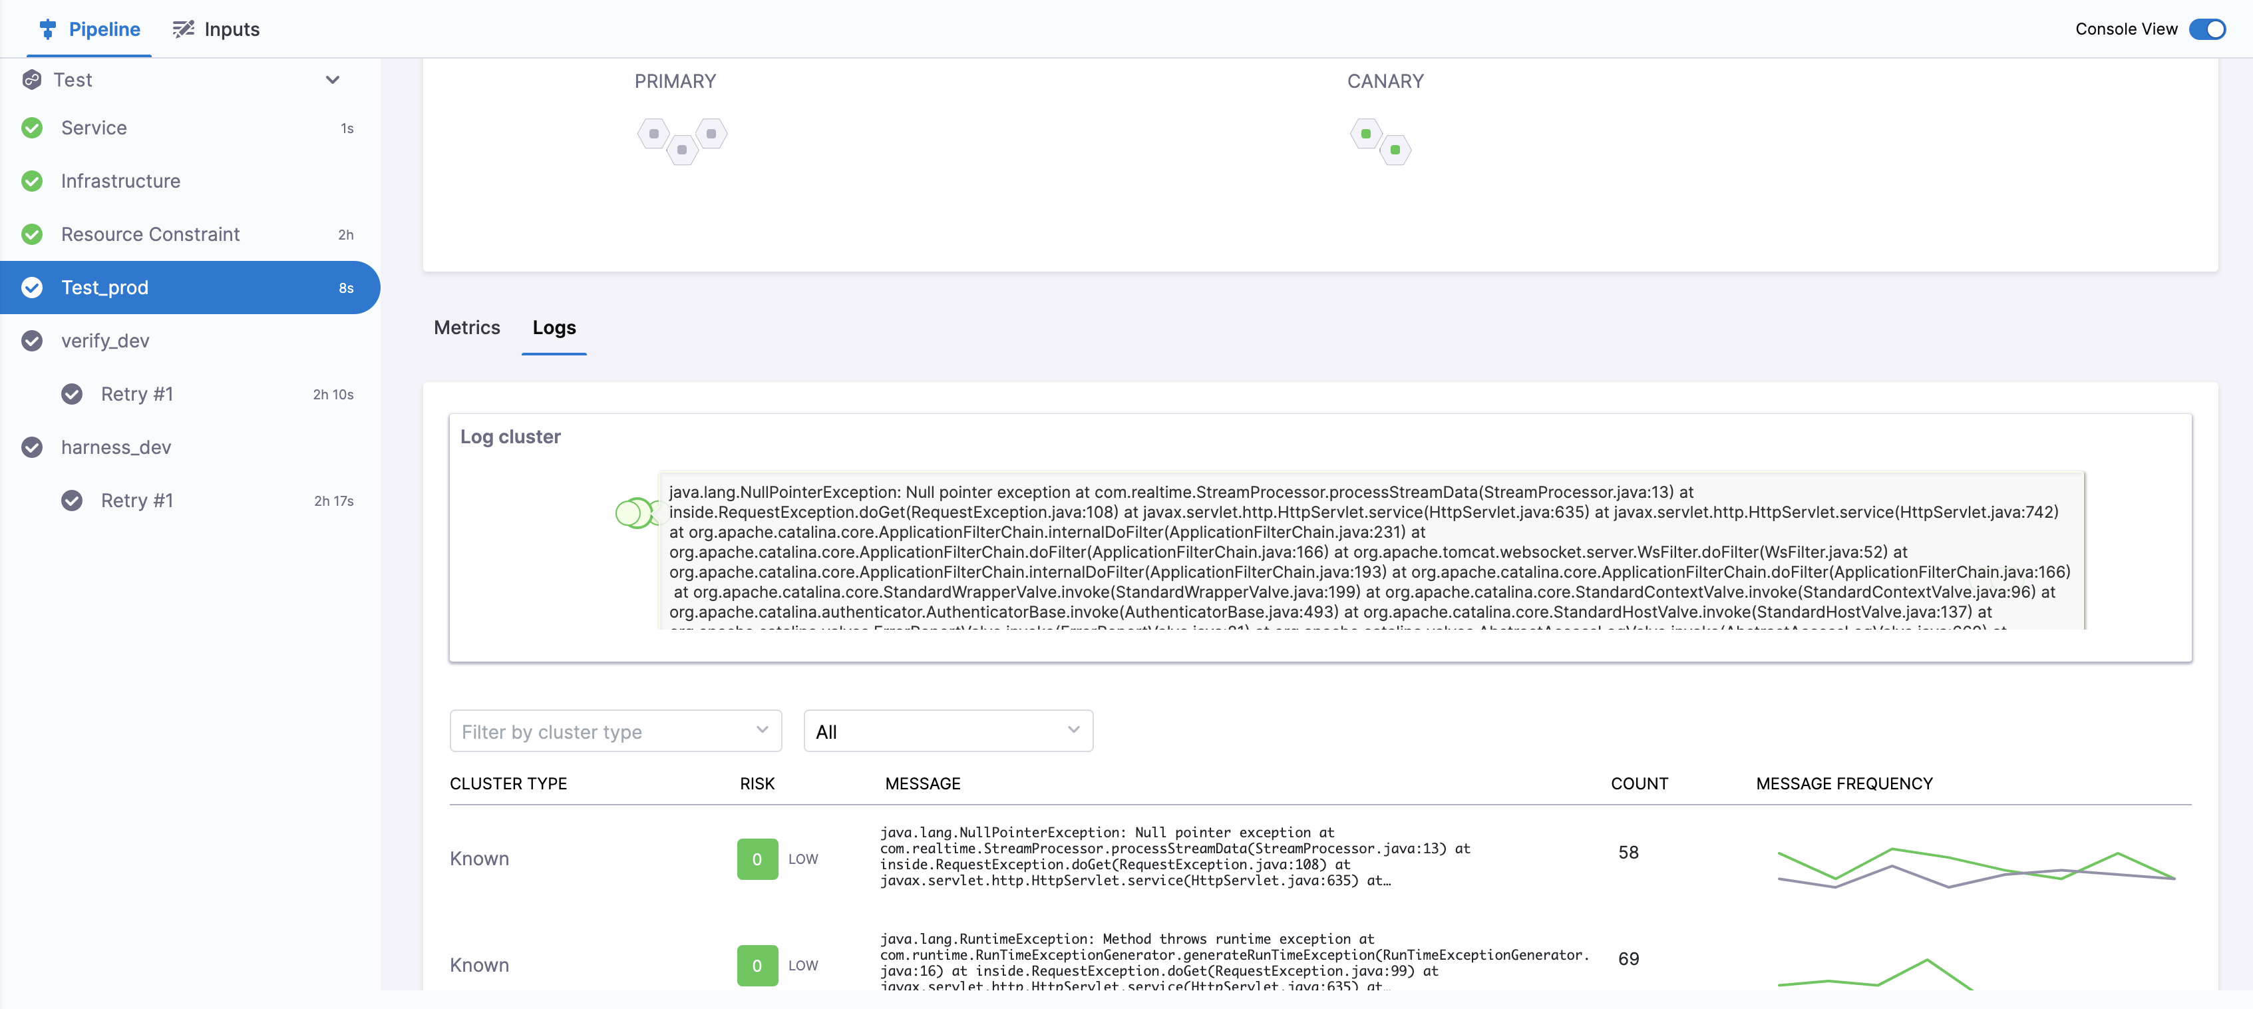Select the harness_dev step
Screen dimensions: 2253x1009
coord(190,448)
